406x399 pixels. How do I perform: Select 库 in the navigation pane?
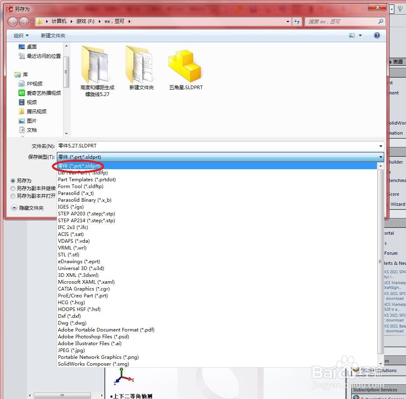point(21,75)
